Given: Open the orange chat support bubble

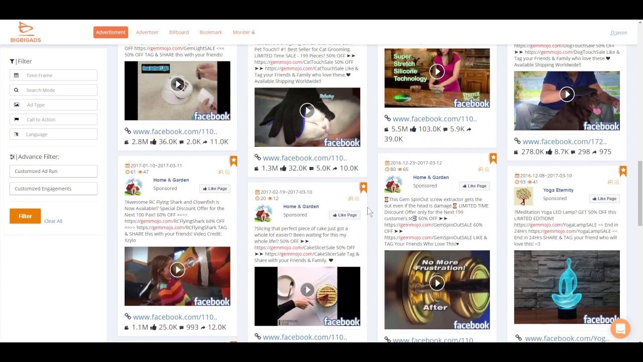Looking at the screenshot, I should click(620, 329).
